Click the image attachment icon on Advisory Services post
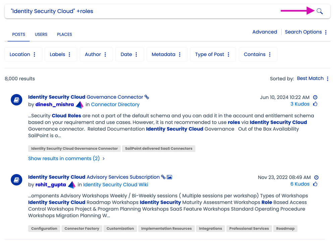335x241 pixels. click(x=169, y=177)
